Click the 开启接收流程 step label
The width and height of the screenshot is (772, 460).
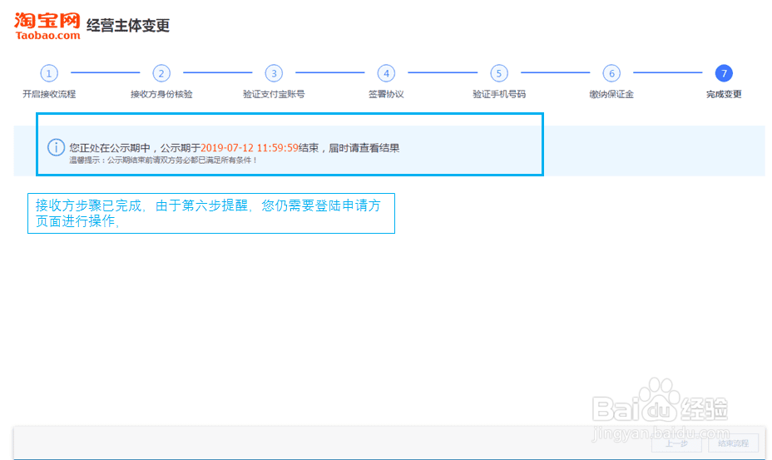(49, 94)
